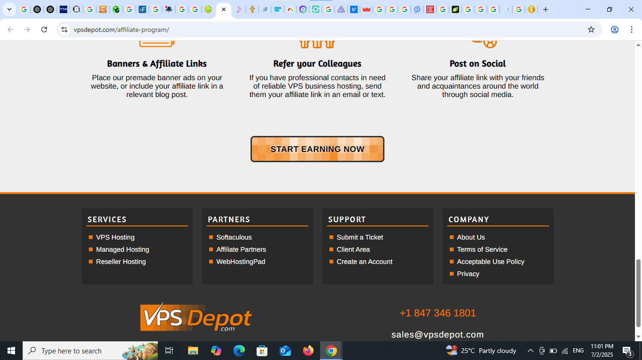Click Submit a Ticket link

pos(360,237)
